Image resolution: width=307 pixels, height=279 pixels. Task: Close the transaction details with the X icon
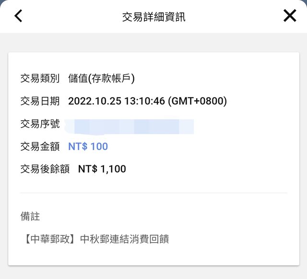pyautogui.click(x=290, y=16)
